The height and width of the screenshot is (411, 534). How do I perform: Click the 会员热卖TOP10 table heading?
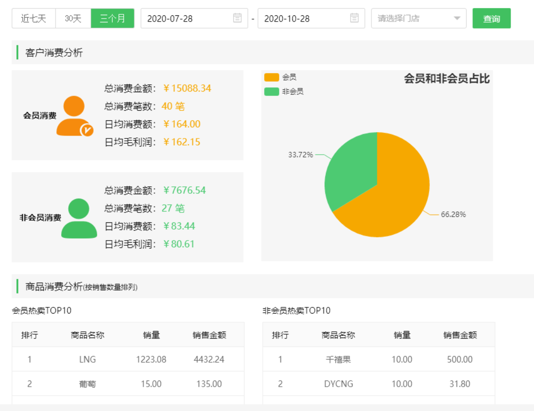(x=41, y=310)
